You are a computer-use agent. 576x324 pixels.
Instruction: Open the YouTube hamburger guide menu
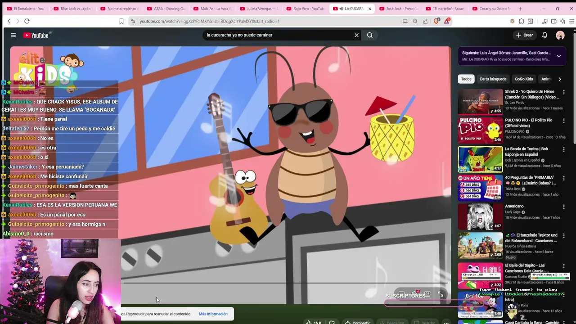(x=13, y=35)
